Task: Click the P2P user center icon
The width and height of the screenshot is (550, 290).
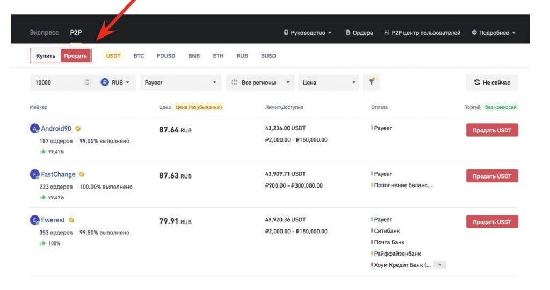Action: (387, 33)
